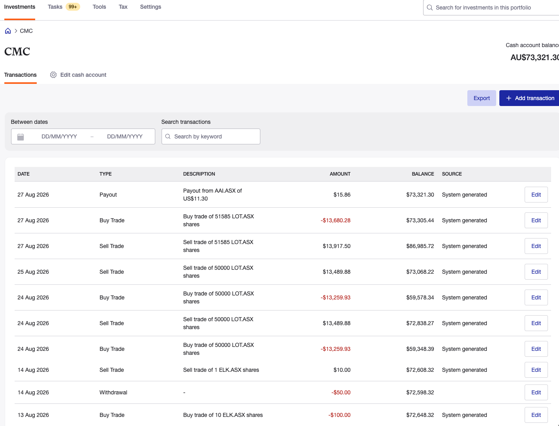Click the -$50.00 withdrawal amount
This screenshot has width=559, height=426.
click(x=341, y=392)
